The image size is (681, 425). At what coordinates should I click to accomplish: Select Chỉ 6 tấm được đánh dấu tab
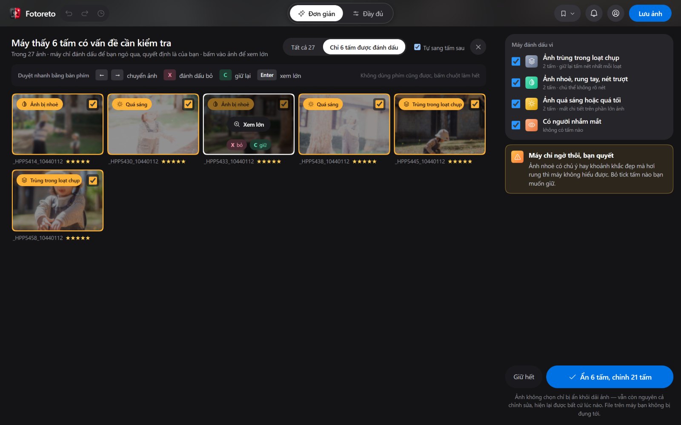tap(364, 47)
